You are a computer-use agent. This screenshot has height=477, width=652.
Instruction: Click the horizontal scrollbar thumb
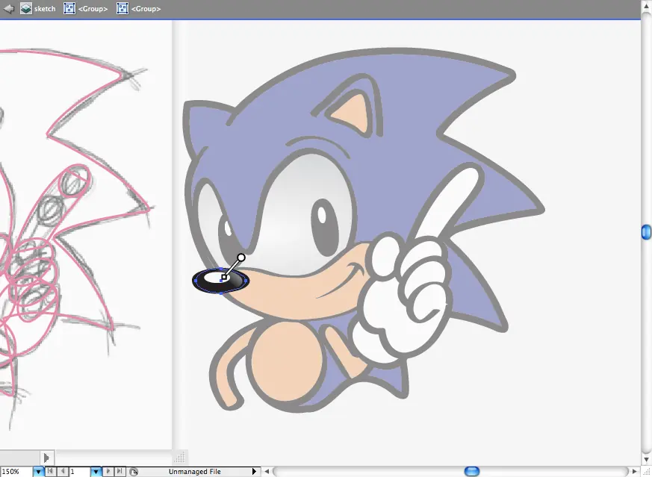[471, 471]
